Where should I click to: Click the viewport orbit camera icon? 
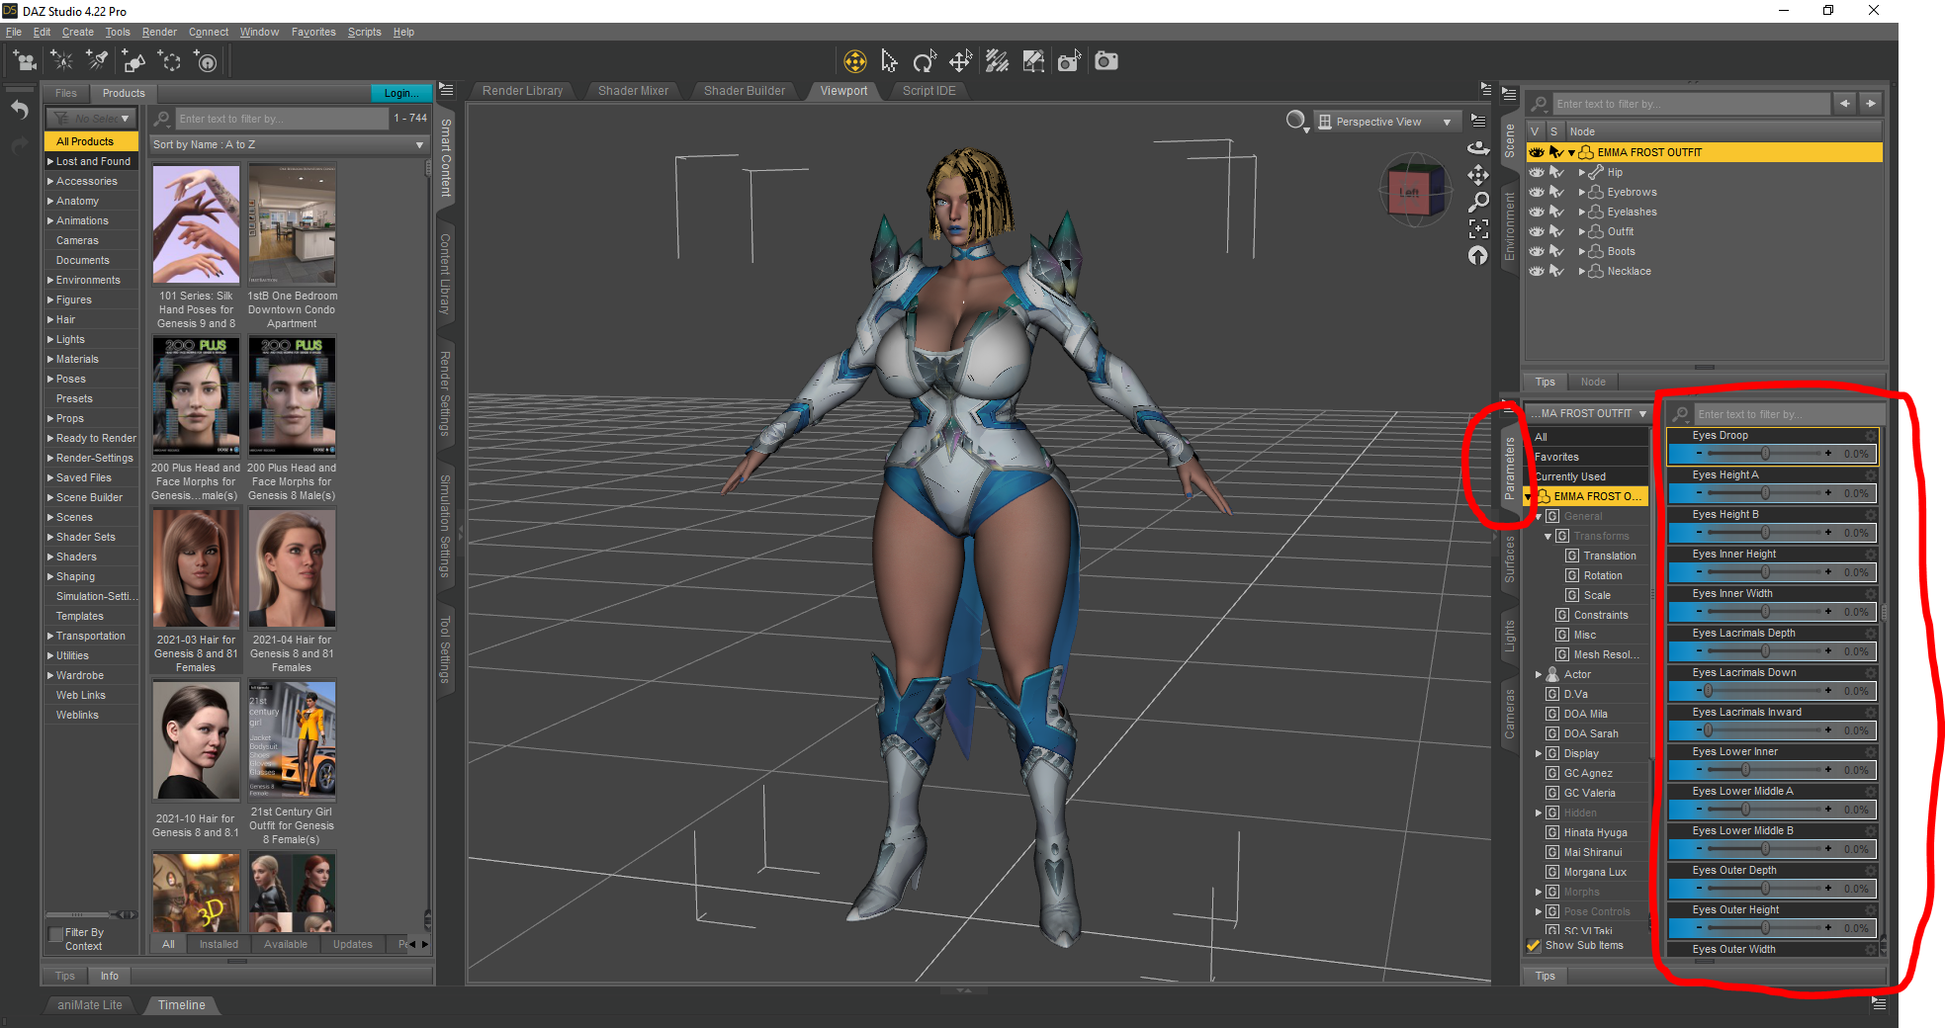click(1478, 148)
